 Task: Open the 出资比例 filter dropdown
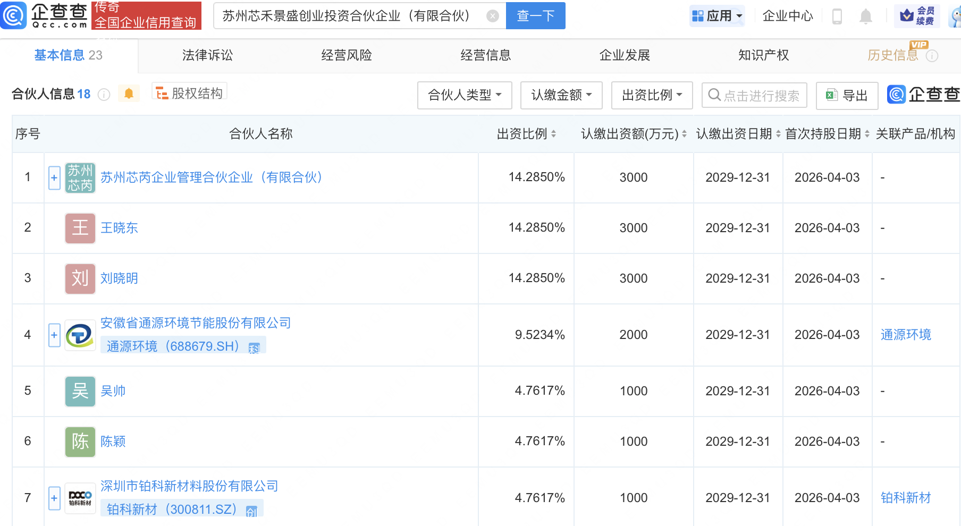[652, 96]
